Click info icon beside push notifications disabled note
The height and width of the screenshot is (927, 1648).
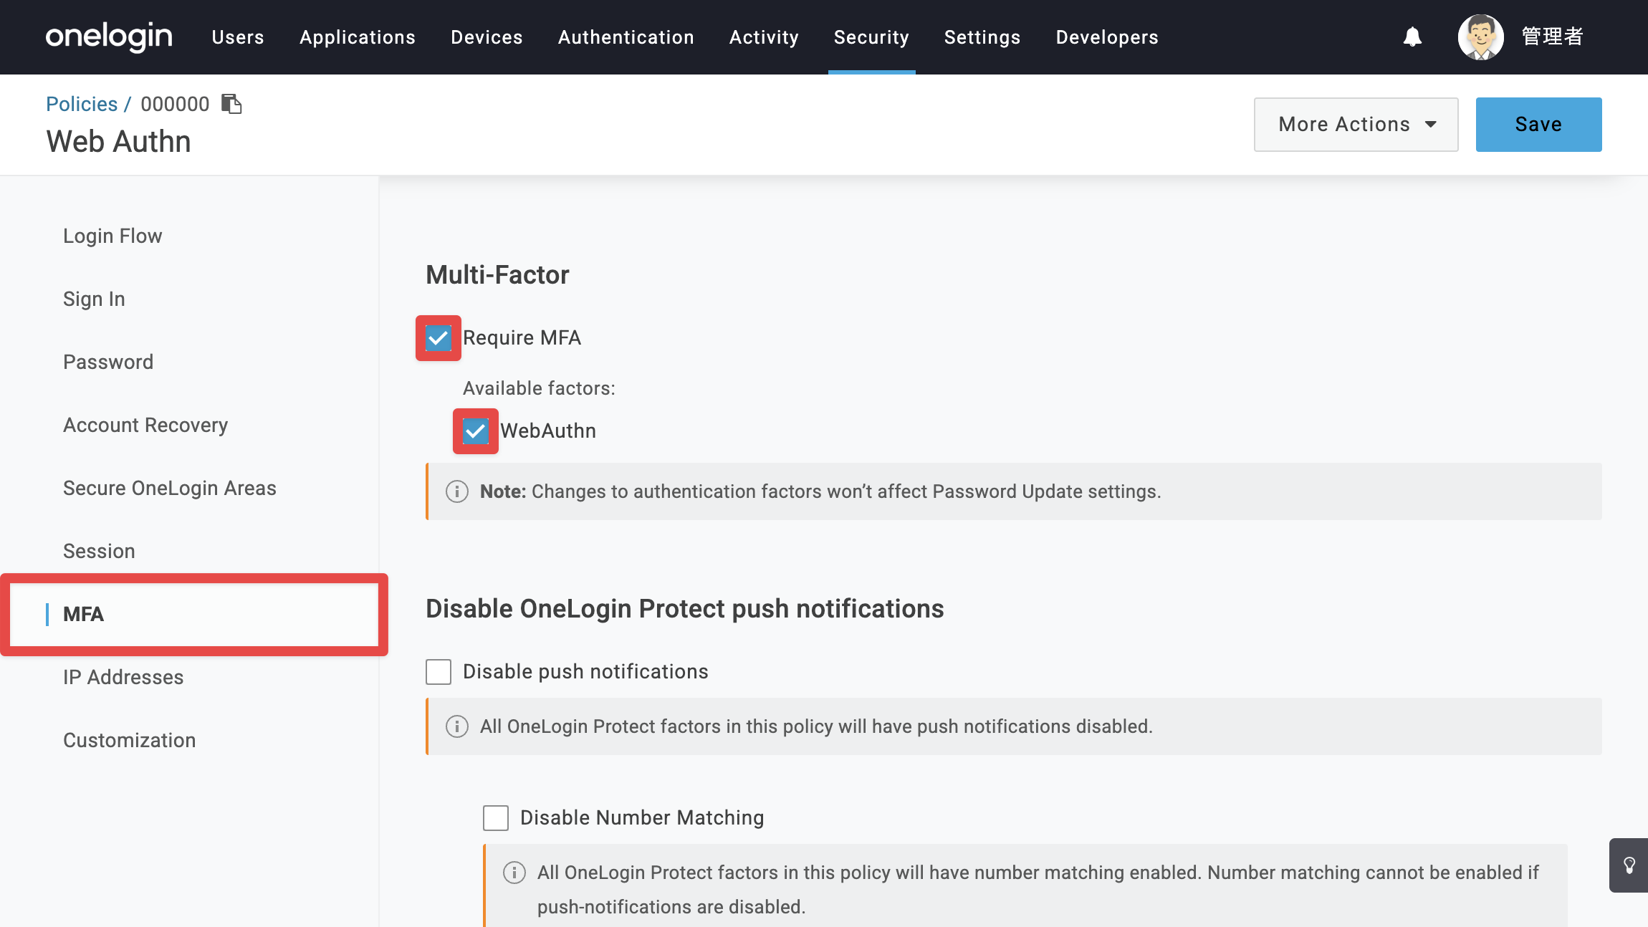pos(457,726)
